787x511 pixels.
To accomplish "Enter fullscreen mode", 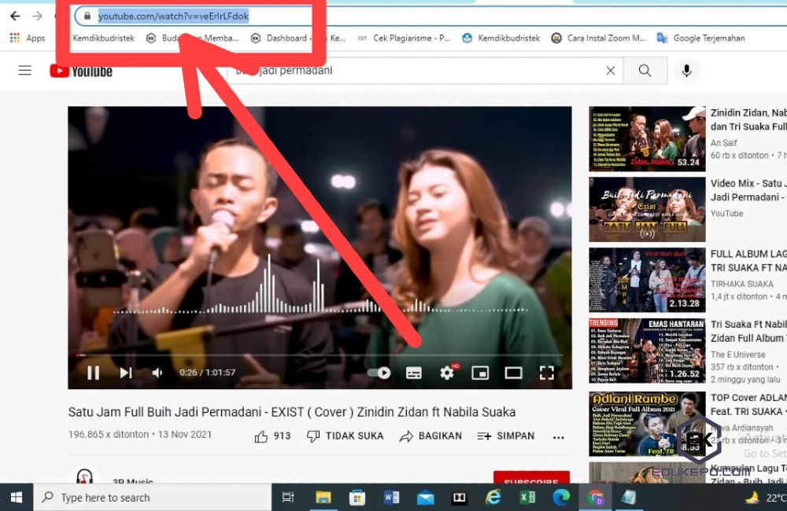I will click(x=547, y=373).
